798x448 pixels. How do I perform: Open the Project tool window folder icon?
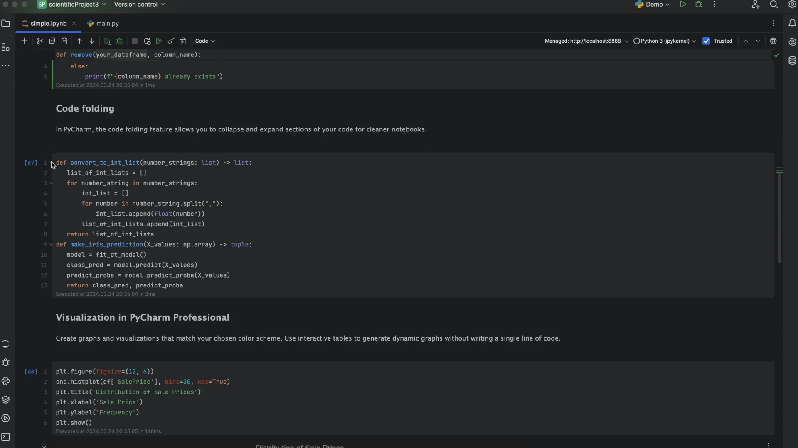tap(6, 24)
